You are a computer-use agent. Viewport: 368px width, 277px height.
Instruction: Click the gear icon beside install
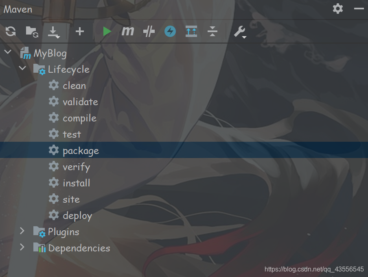click(54, 182)
